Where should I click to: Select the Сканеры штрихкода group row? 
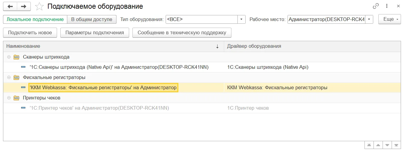[x=202, y=57]
